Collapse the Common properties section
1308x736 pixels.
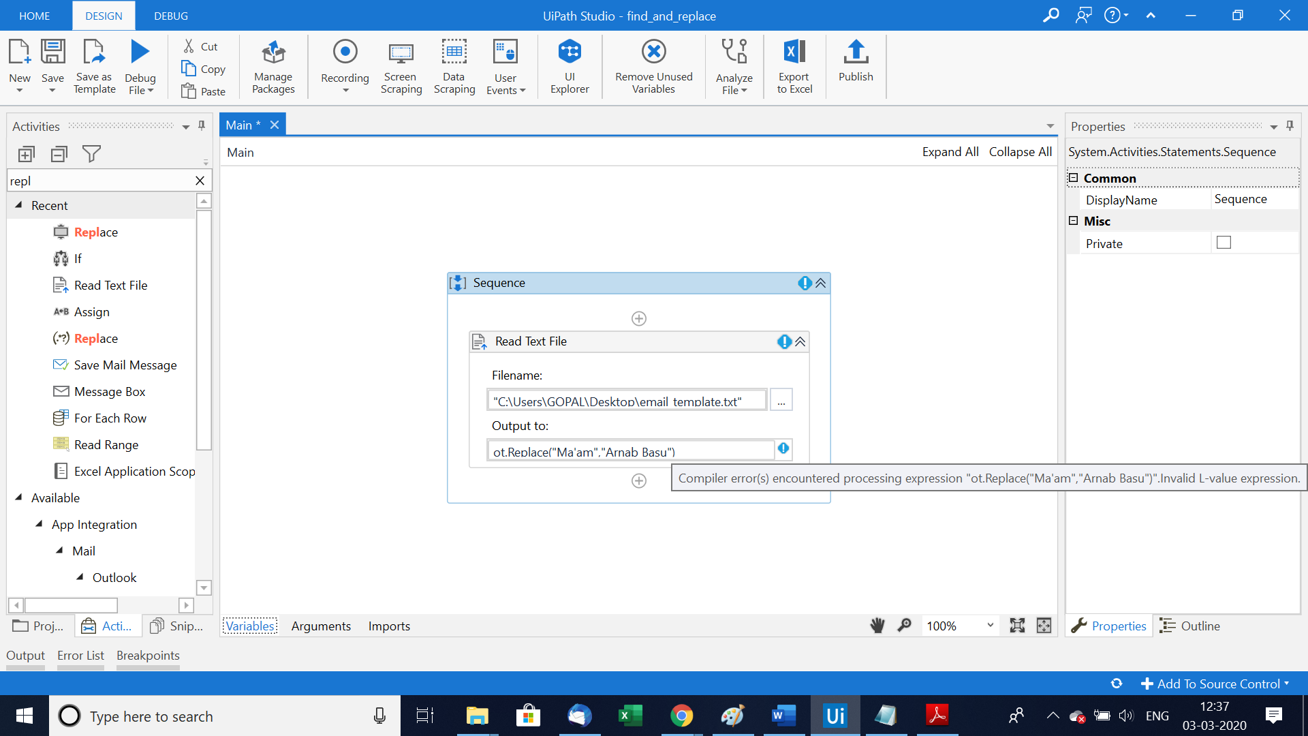click(1074, 178)
